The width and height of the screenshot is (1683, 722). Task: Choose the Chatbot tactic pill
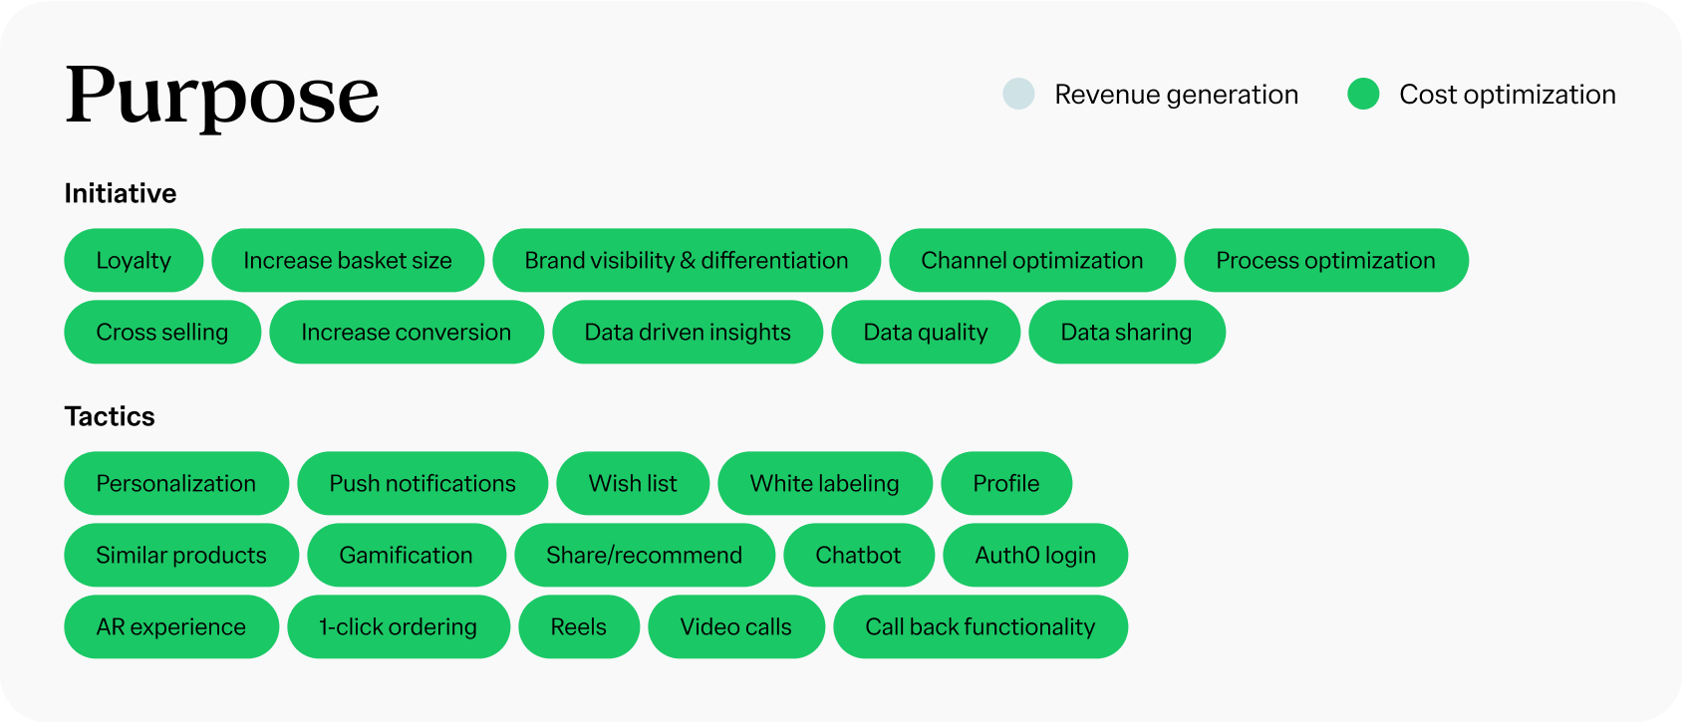[859, 556]
